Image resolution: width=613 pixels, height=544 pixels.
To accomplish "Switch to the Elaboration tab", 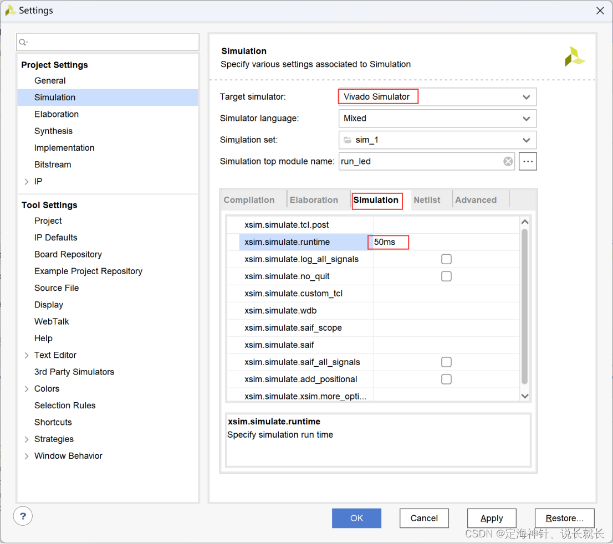I will (x=314, y=200).
